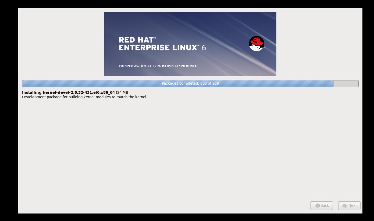This screenshot has height=221, width=374.
Task: Click the number 6 in the banner
Action: pyautogui.click(x=204, y=48)
